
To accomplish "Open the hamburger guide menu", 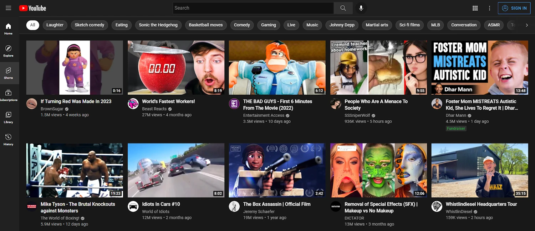I will (9, 8).
